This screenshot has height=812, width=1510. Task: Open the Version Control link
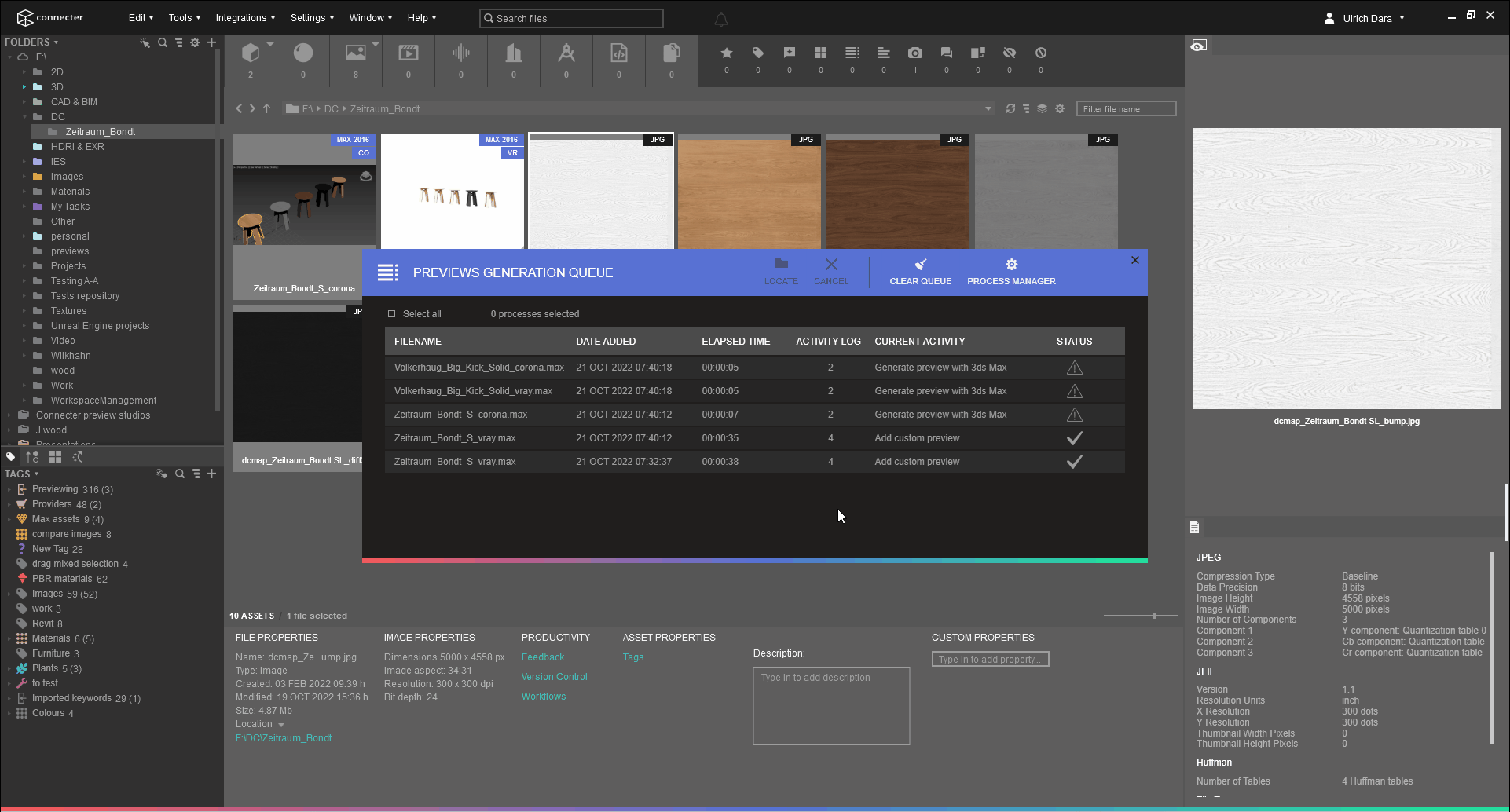[x=554, y=677]
